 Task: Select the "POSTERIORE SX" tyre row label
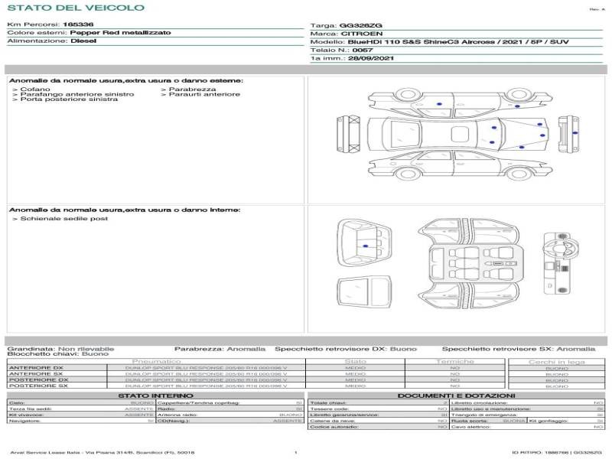pyautogui.click(x=38, y=386)
